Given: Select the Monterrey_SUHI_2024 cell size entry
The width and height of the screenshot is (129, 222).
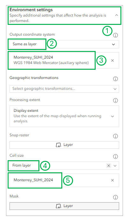Looking at the screenshot, I should 33,180.
